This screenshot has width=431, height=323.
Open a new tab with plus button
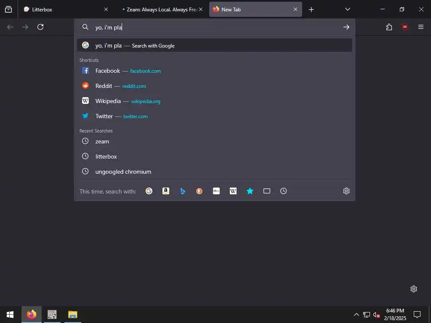pyautogui.click(x=311, y=10)
